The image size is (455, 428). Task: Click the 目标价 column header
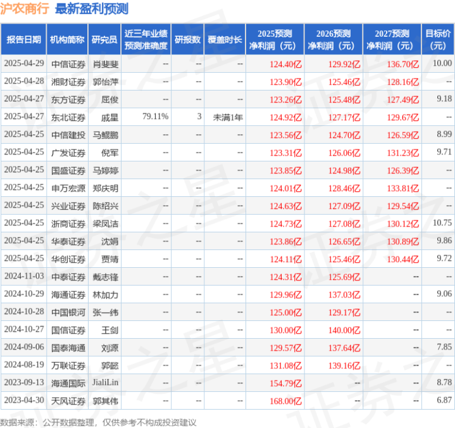[437, 39]
